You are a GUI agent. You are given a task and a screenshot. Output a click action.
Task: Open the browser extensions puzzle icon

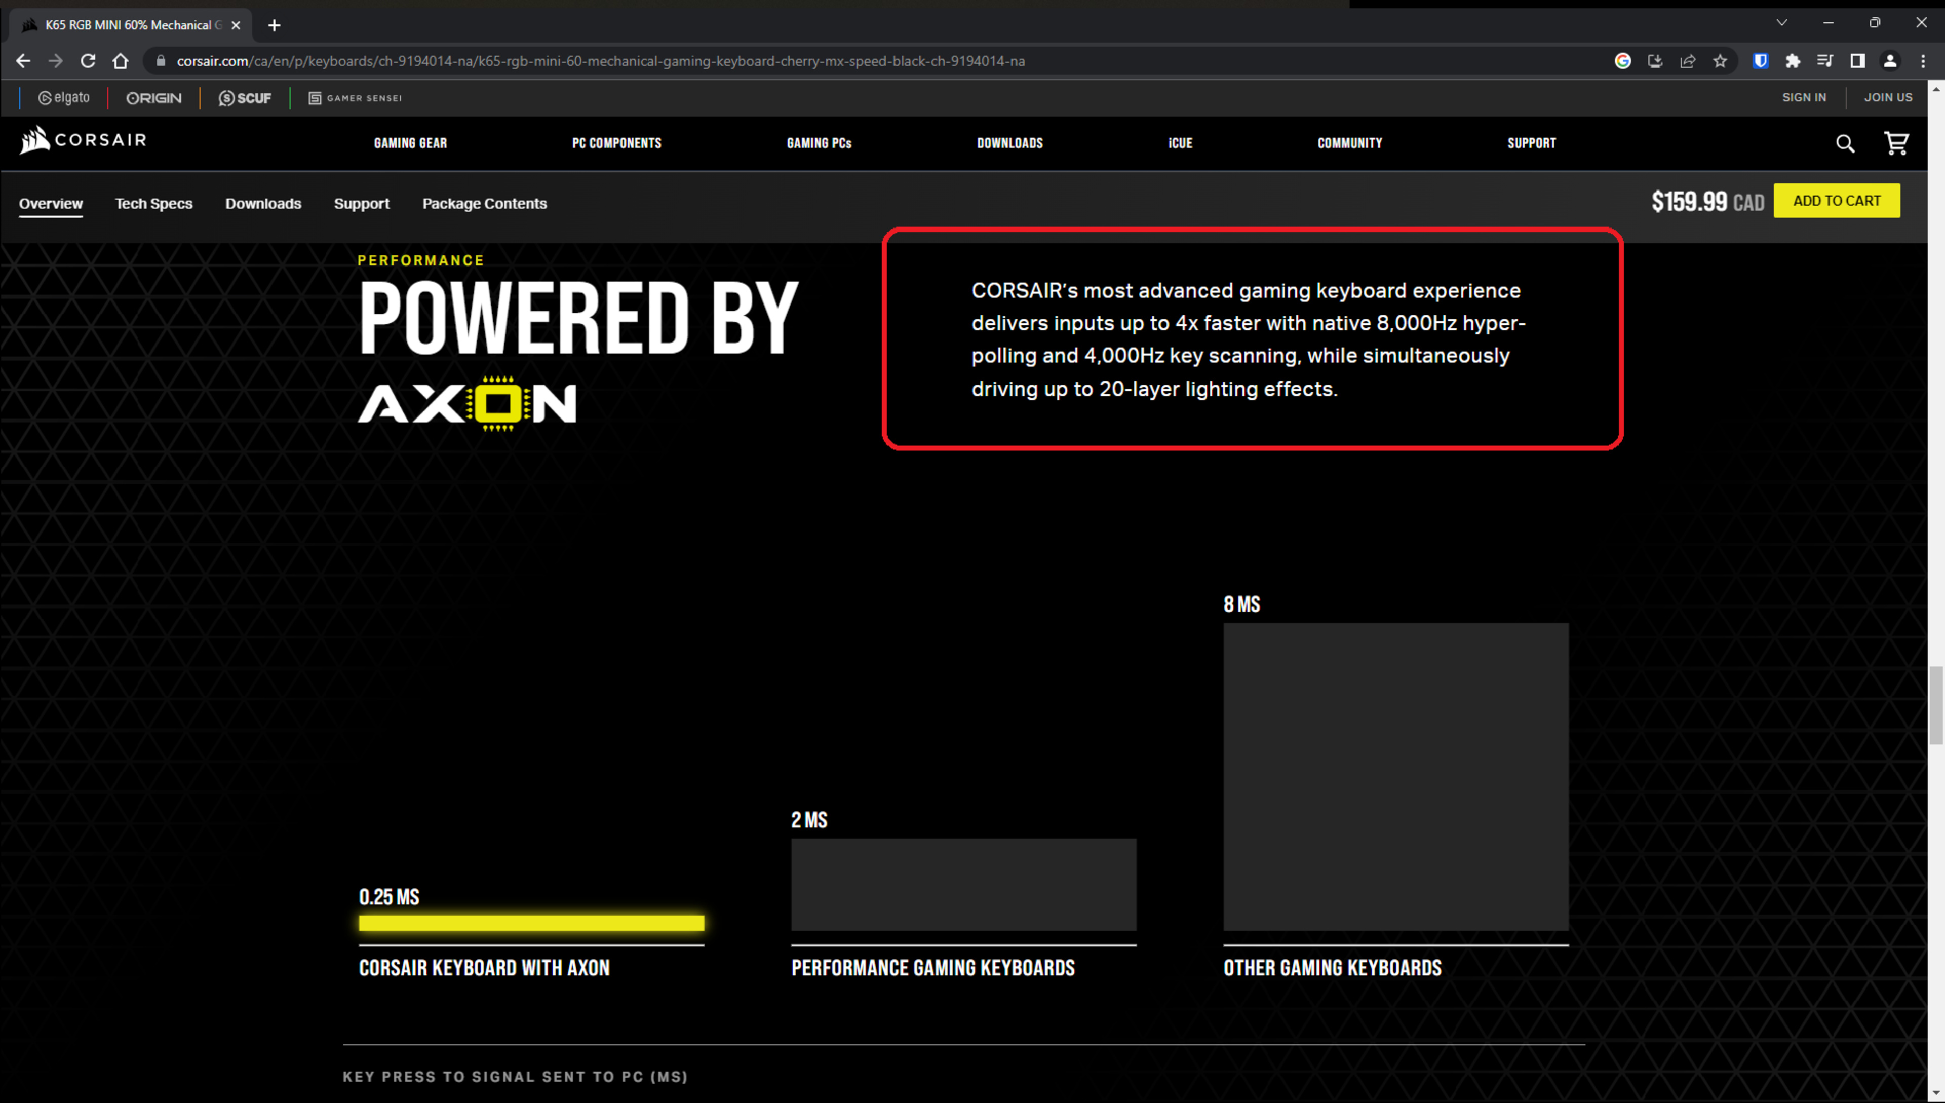(x=1792, y=61)
